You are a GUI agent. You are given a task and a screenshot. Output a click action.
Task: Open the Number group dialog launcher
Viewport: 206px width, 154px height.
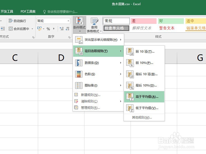(69, 37)
